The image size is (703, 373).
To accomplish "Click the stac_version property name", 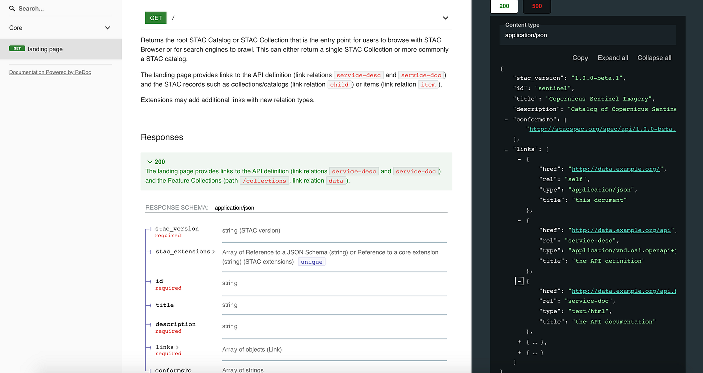I will [177, 229].
